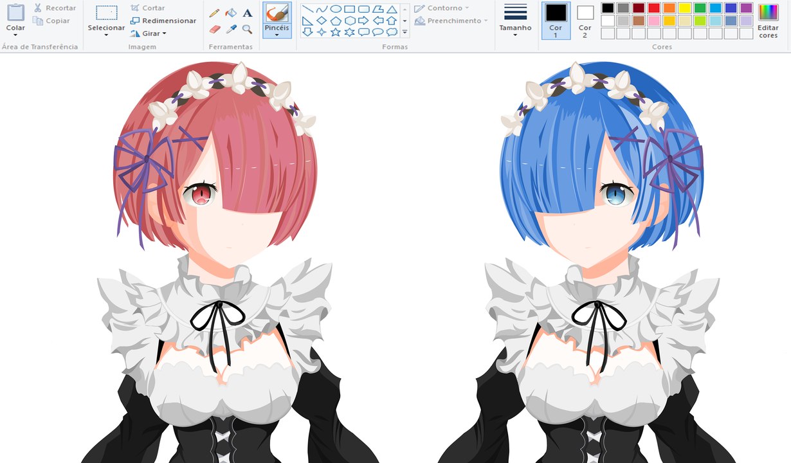
Task: Click Redimensionar to resize the image
Action: pyautogui.click(x=163, y=21)
